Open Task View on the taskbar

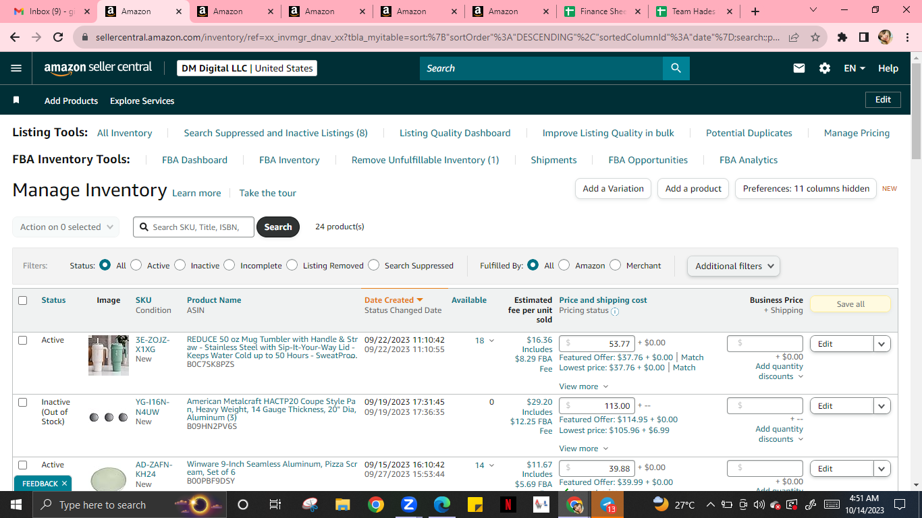click(x=275, y=505)
